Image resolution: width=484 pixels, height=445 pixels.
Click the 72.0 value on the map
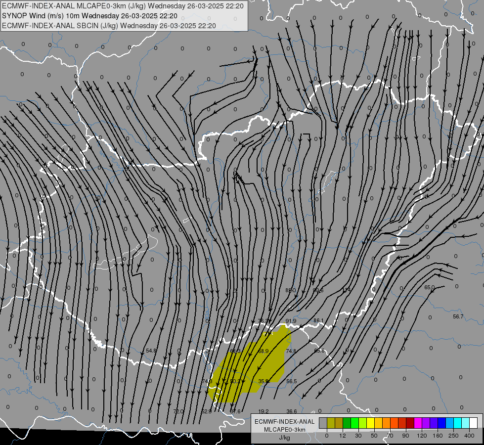tap(178, 411)
